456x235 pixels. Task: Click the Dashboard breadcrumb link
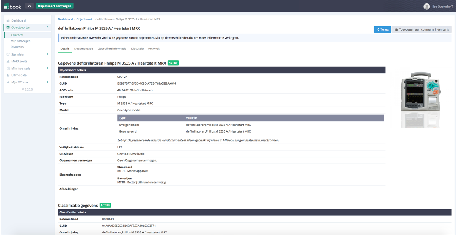point(65,19)
